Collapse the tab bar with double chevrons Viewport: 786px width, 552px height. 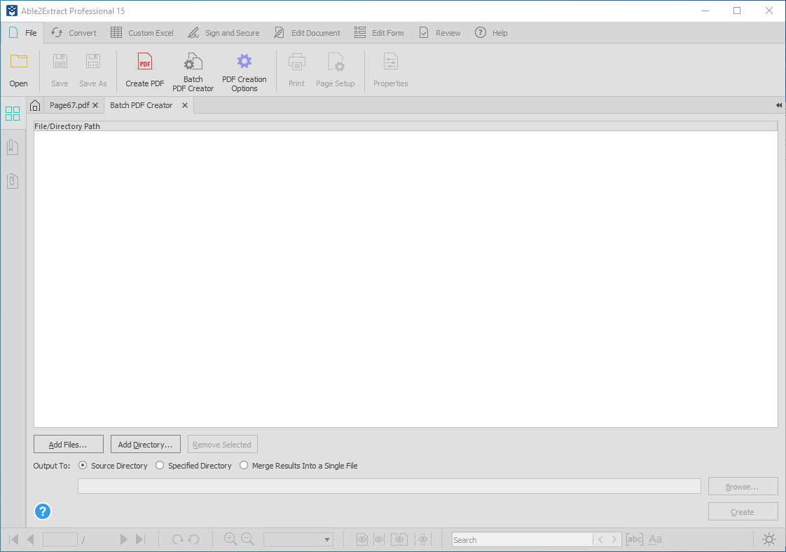tap(778, 105)
